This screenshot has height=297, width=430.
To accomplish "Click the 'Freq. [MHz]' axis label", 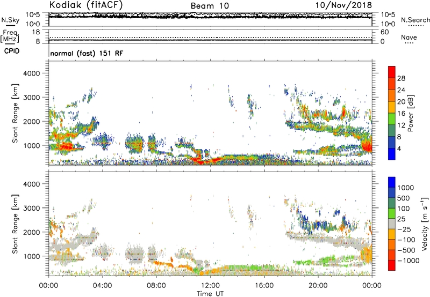I will [10, 36].
